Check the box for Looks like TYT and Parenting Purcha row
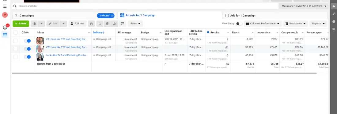 (16, 57)
